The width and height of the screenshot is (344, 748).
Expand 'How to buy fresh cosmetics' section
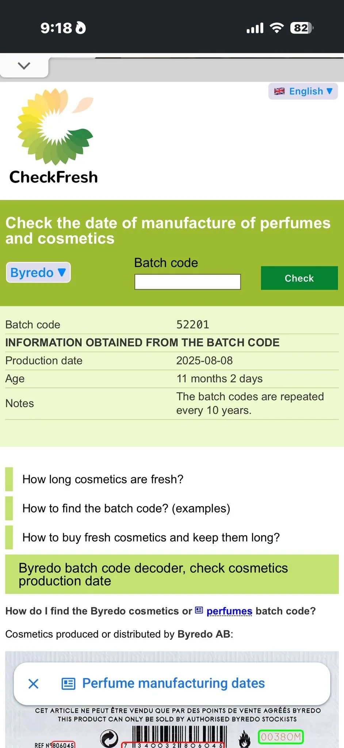(x=151, y=538)
